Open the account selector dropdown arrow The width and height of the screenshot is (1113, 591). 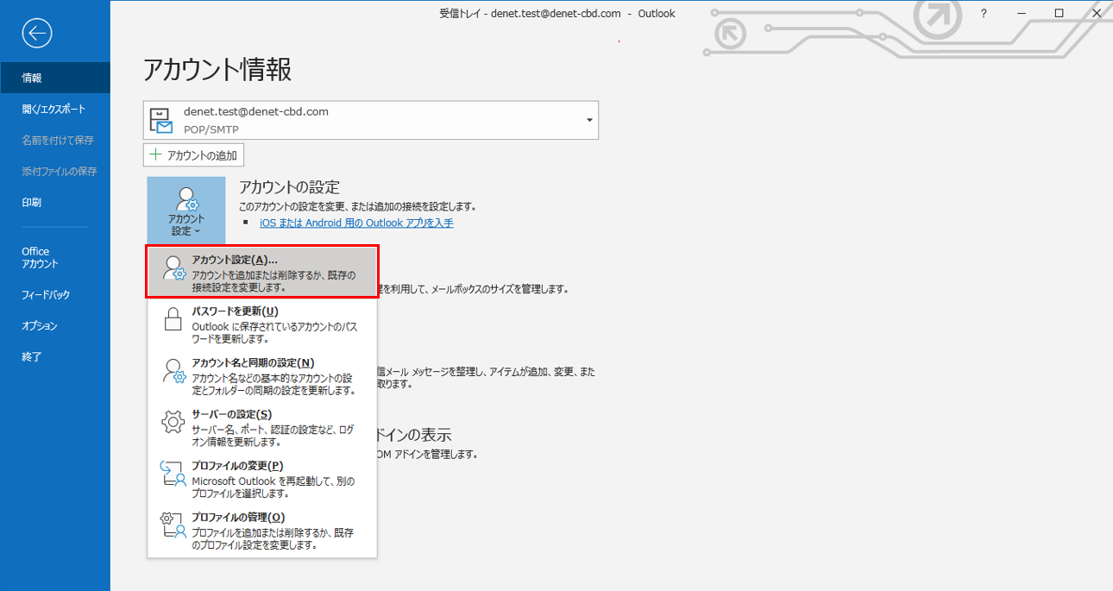click(x=590, y=120)
